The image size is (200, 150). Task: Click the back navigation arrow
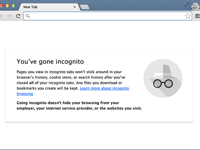[2, 16]
